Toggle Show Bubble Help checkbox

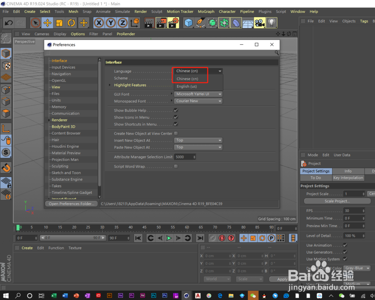[176, 110]
